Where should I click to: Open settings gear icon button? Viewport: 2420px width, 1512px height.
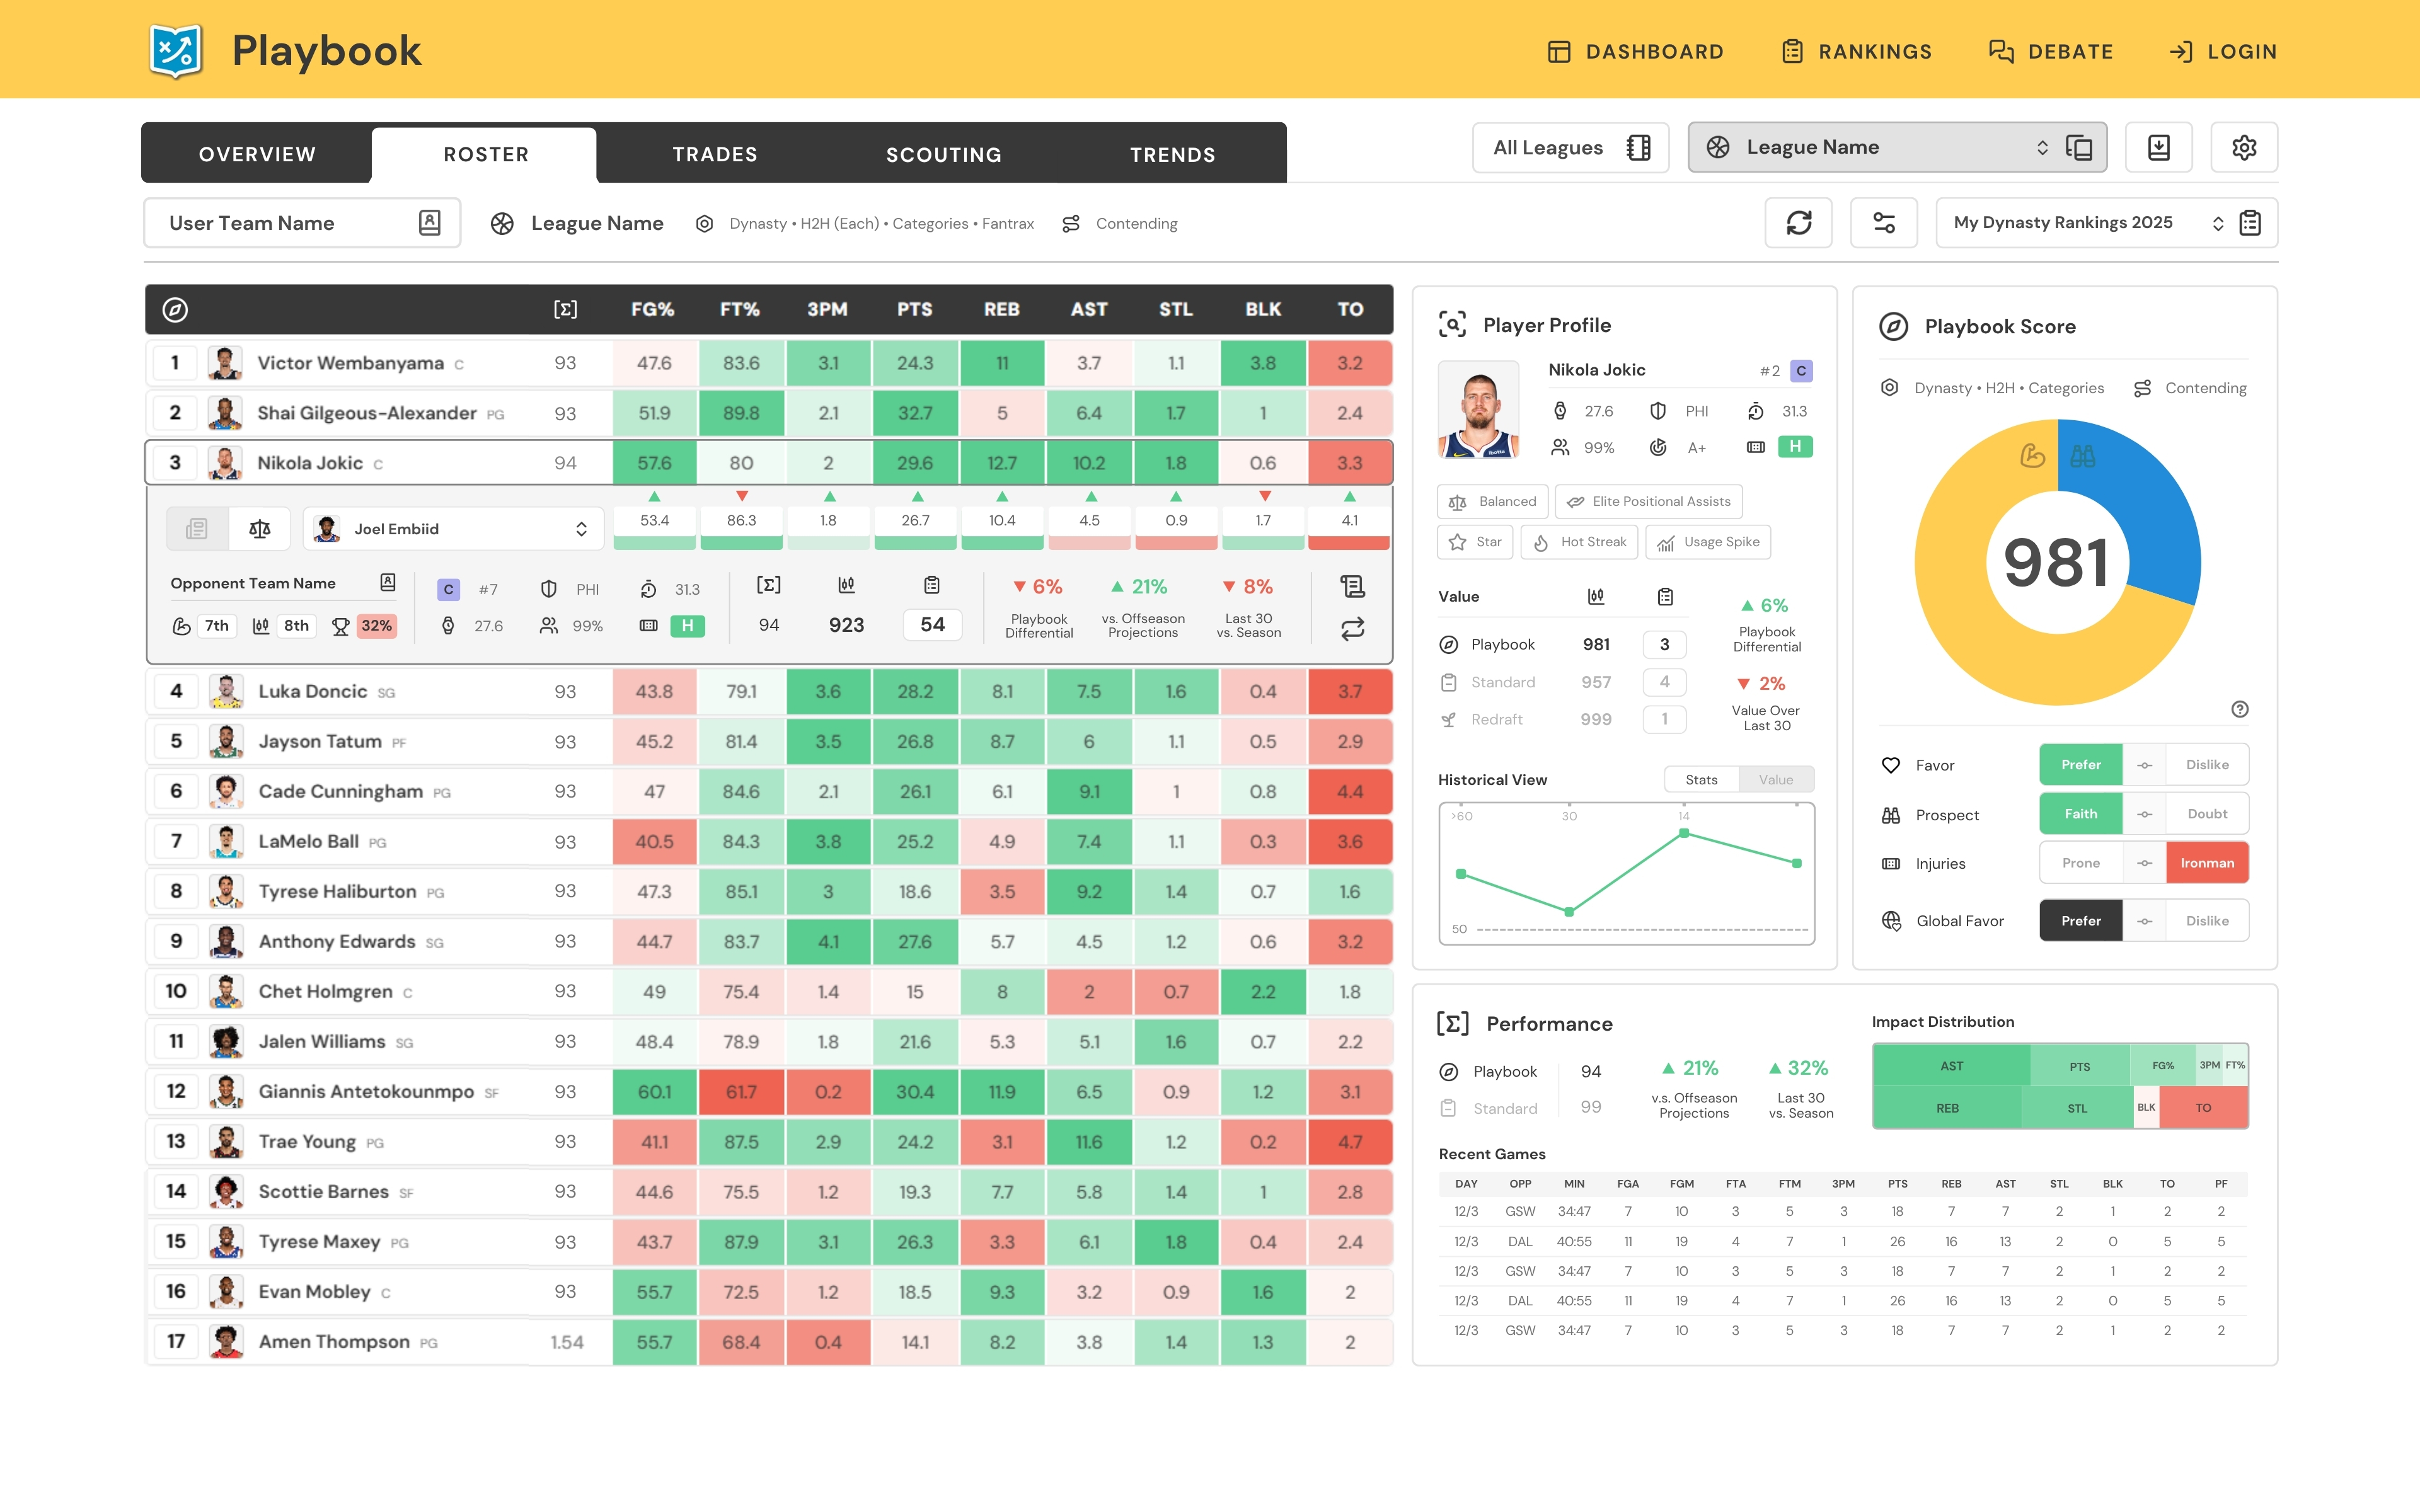coord(2244,148)
